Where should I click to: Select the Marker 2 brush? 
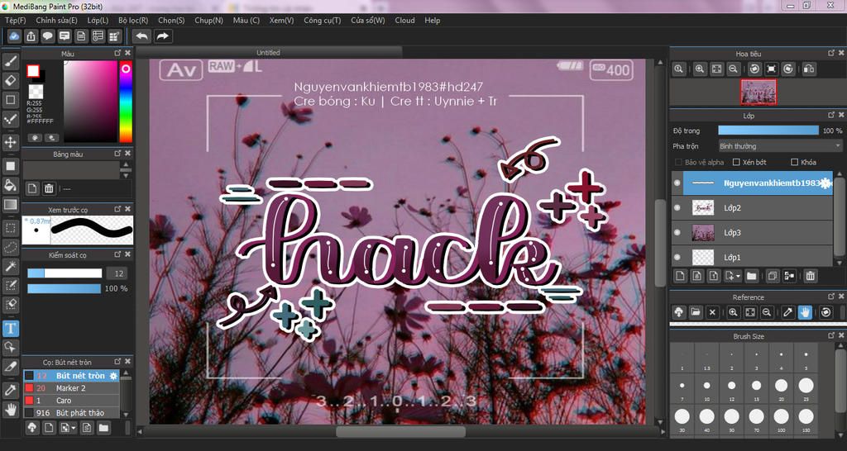coord(71,388)
